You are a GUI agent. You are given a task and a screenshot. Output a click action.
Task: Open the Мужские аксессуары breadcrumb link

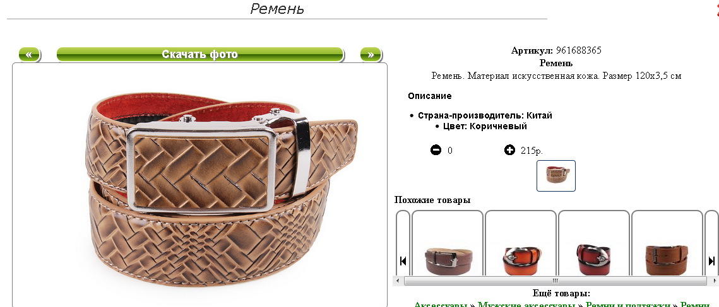526,304
